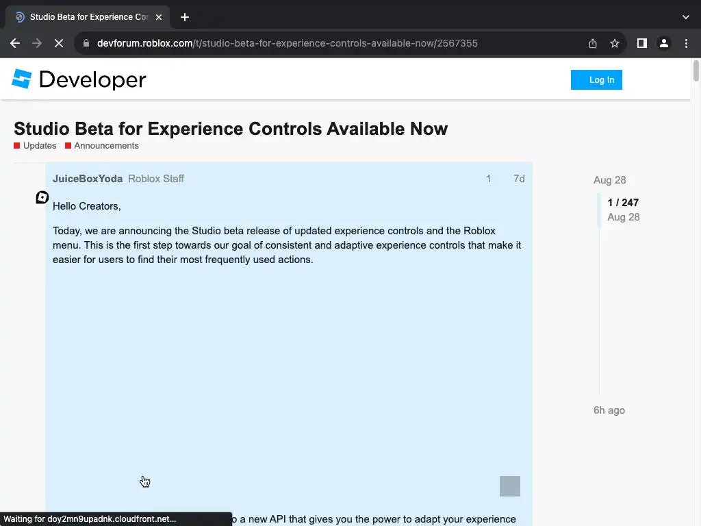Click the address bar URL

click(x=288, y=43)
